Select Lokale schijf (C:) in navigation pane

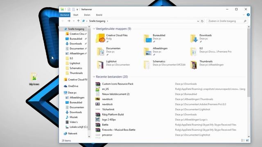click(79, 127)
